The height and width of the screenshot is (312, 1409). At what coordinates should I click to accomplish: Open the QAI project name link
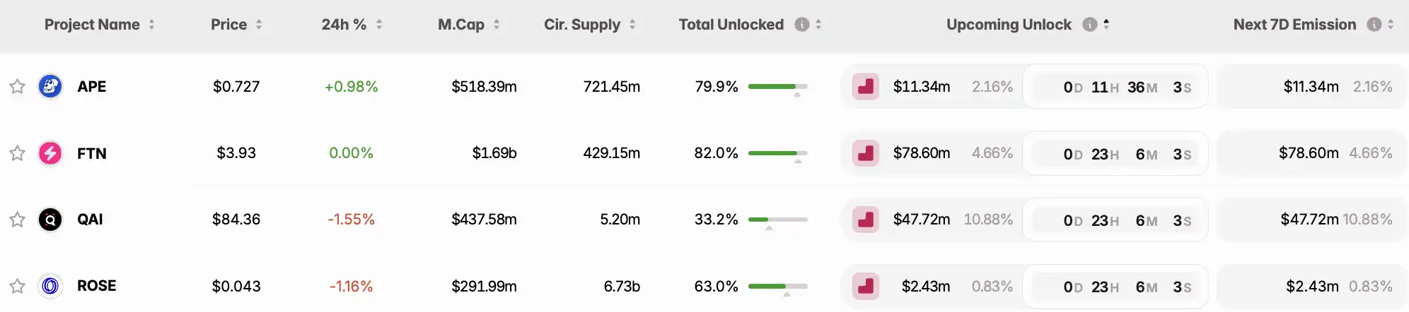pos(90,220)
